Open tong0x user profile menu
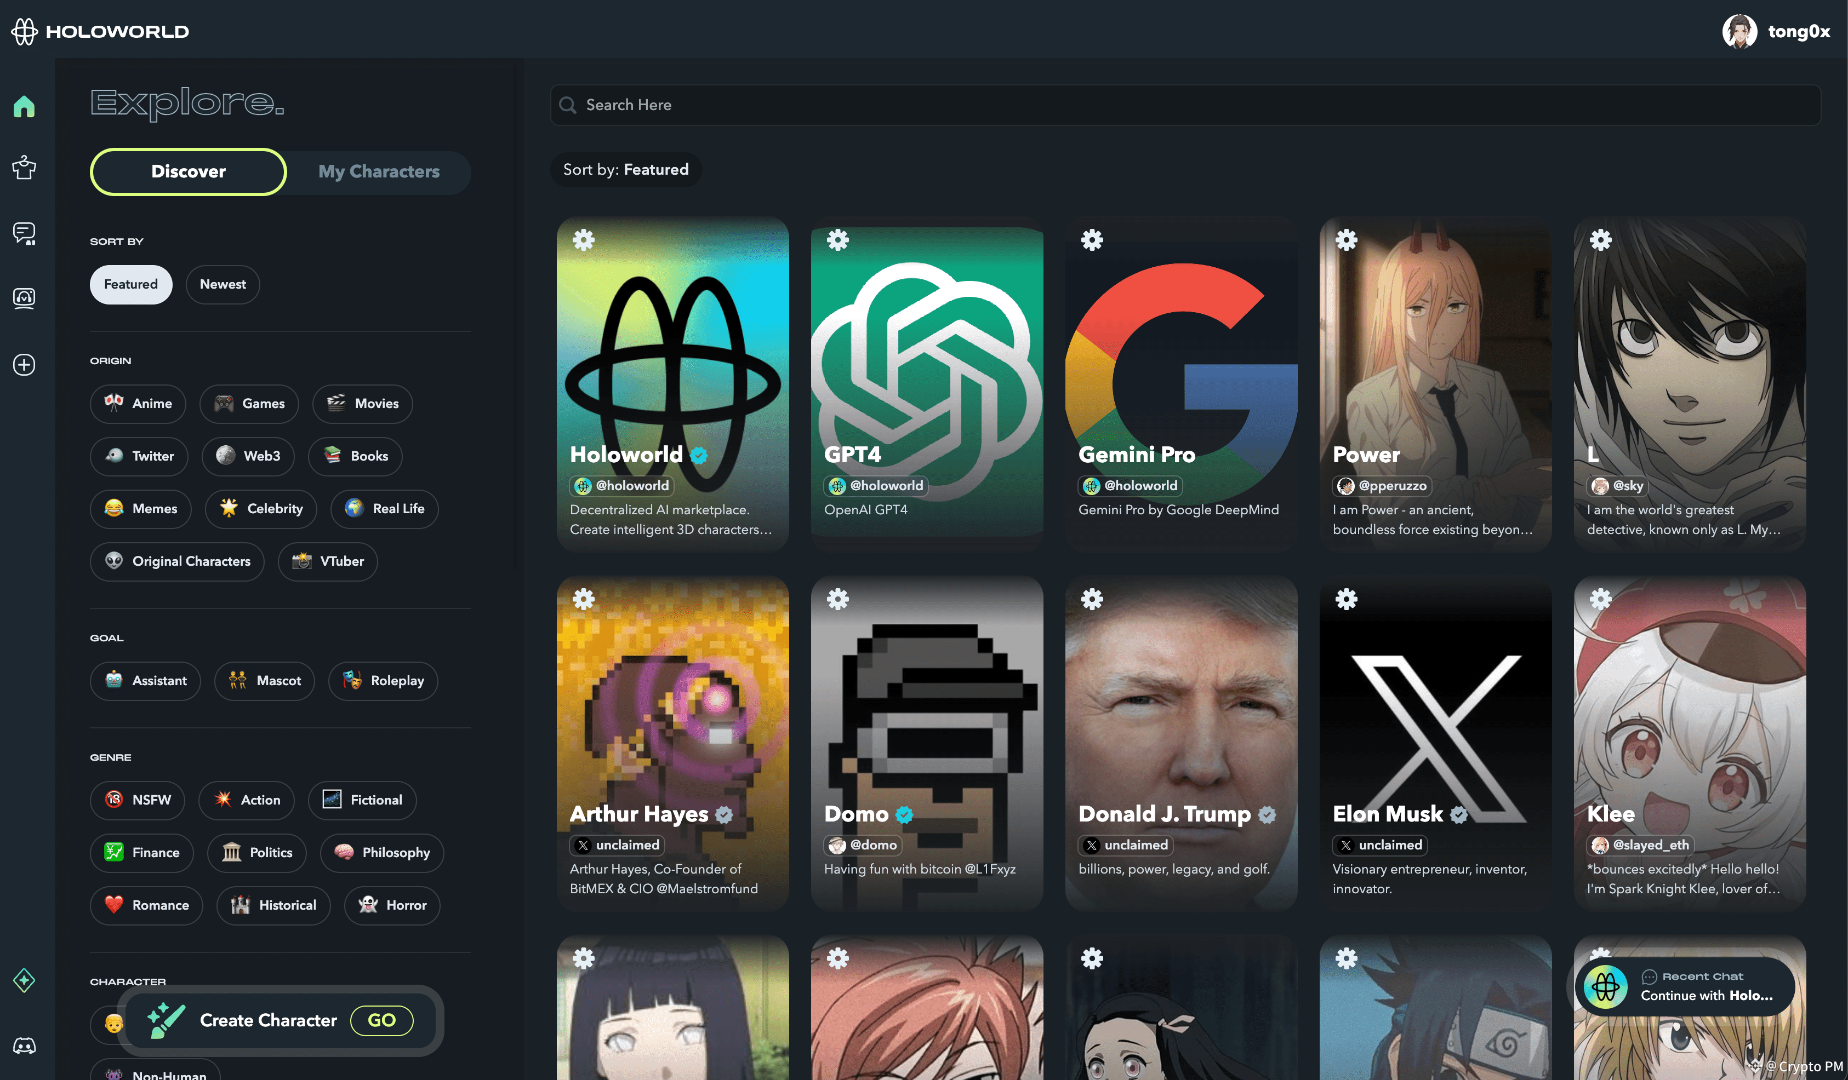Screen dimensions: 1848x1080 click(1776, 32)
